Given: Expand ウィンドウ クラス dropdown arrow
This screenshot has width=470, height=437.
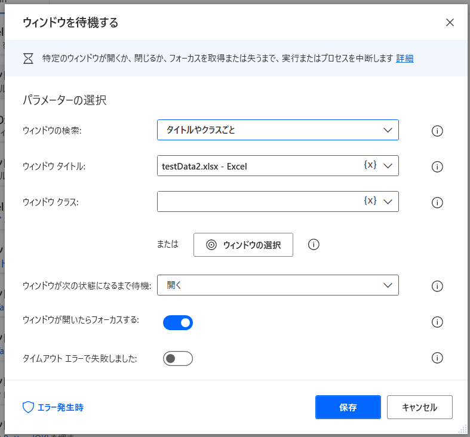Looking at the screenshot, I should [388, 202].
